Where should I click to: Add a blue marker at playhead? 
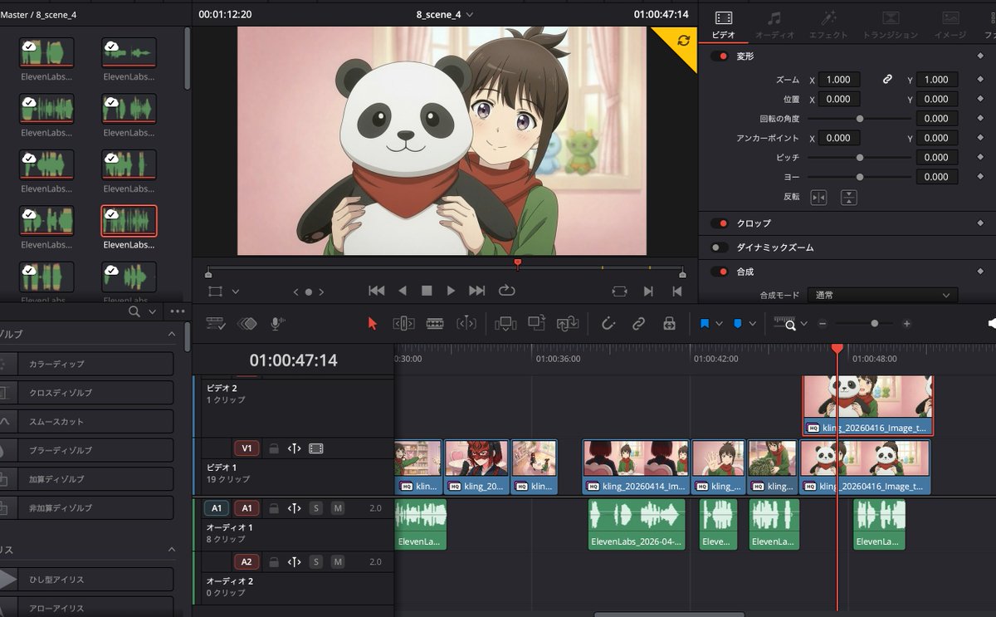[738, 323]
